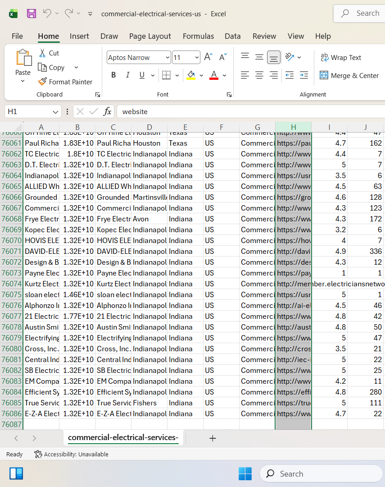This screenshot has height=487, width=385.
Task: Expand the Borders options arrow
Action: (x=177, y=75)
